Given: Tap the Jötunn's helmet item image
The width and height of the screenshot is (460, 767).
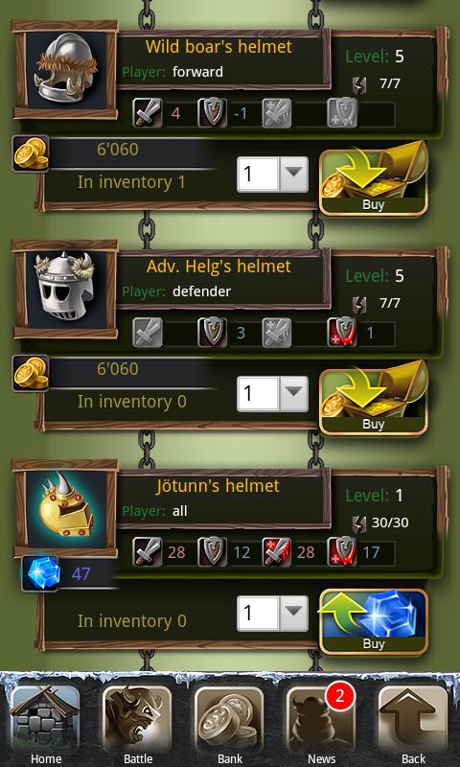Looking at the screenshot, I should pos(66,507).
